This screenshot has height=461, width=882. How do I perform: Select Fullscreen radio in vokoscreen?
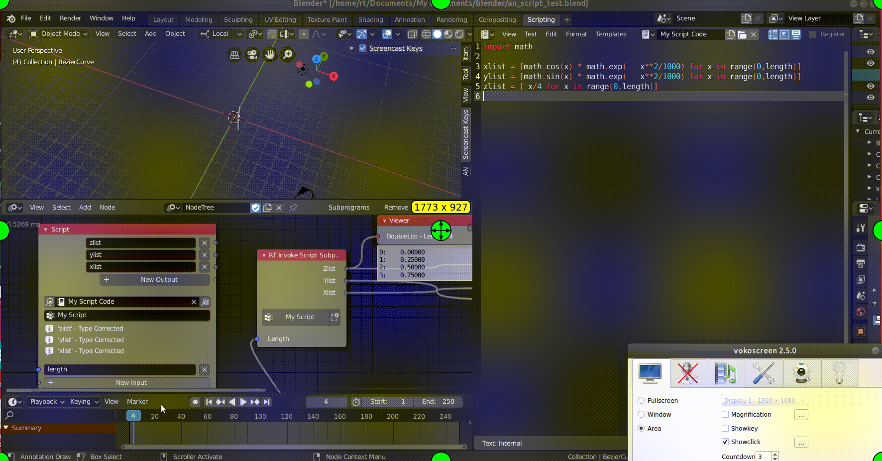[641, 400]
